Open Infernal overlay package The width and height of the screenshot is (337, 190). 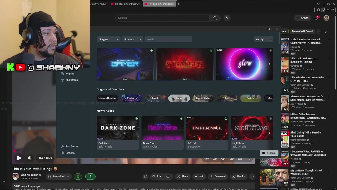click(207, 133)
